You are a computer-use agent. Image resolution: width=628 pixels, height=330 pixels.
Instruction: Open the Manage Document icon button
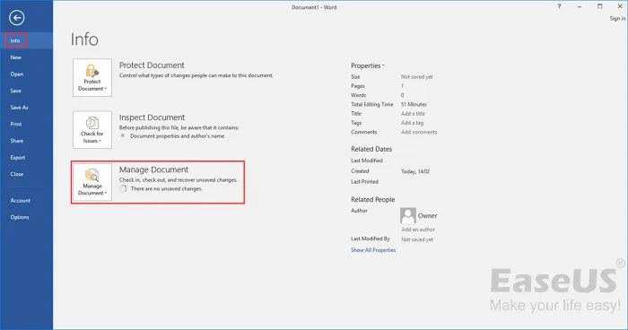pos(92,182)
